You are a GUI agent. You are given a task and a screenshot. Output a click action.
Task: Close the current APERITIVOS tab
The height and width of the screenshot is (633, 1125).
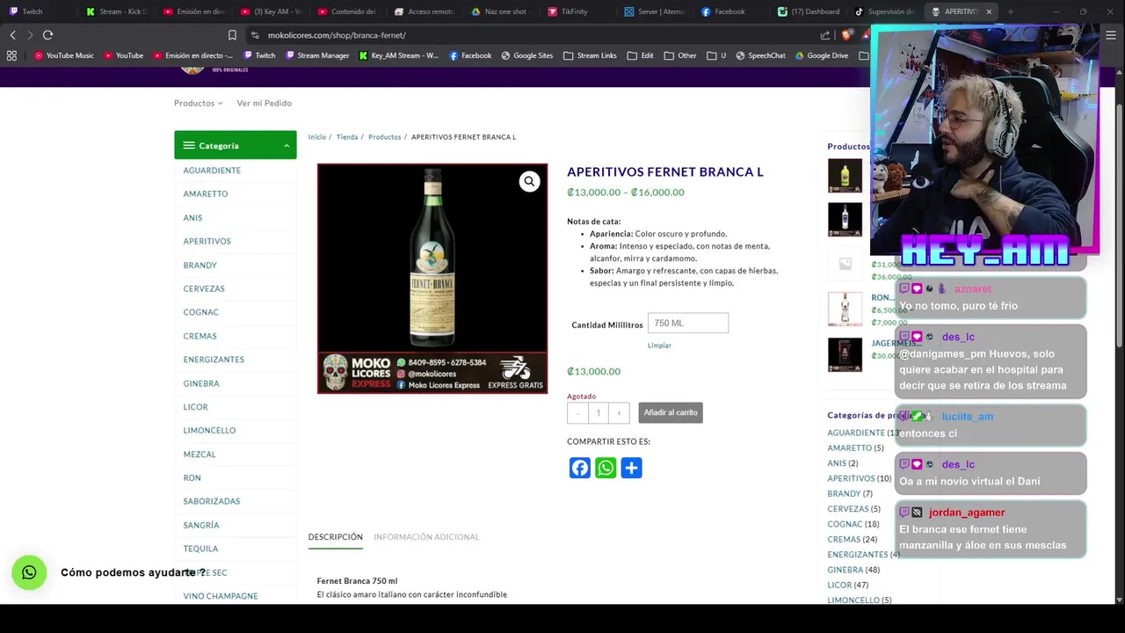point(989,11)
